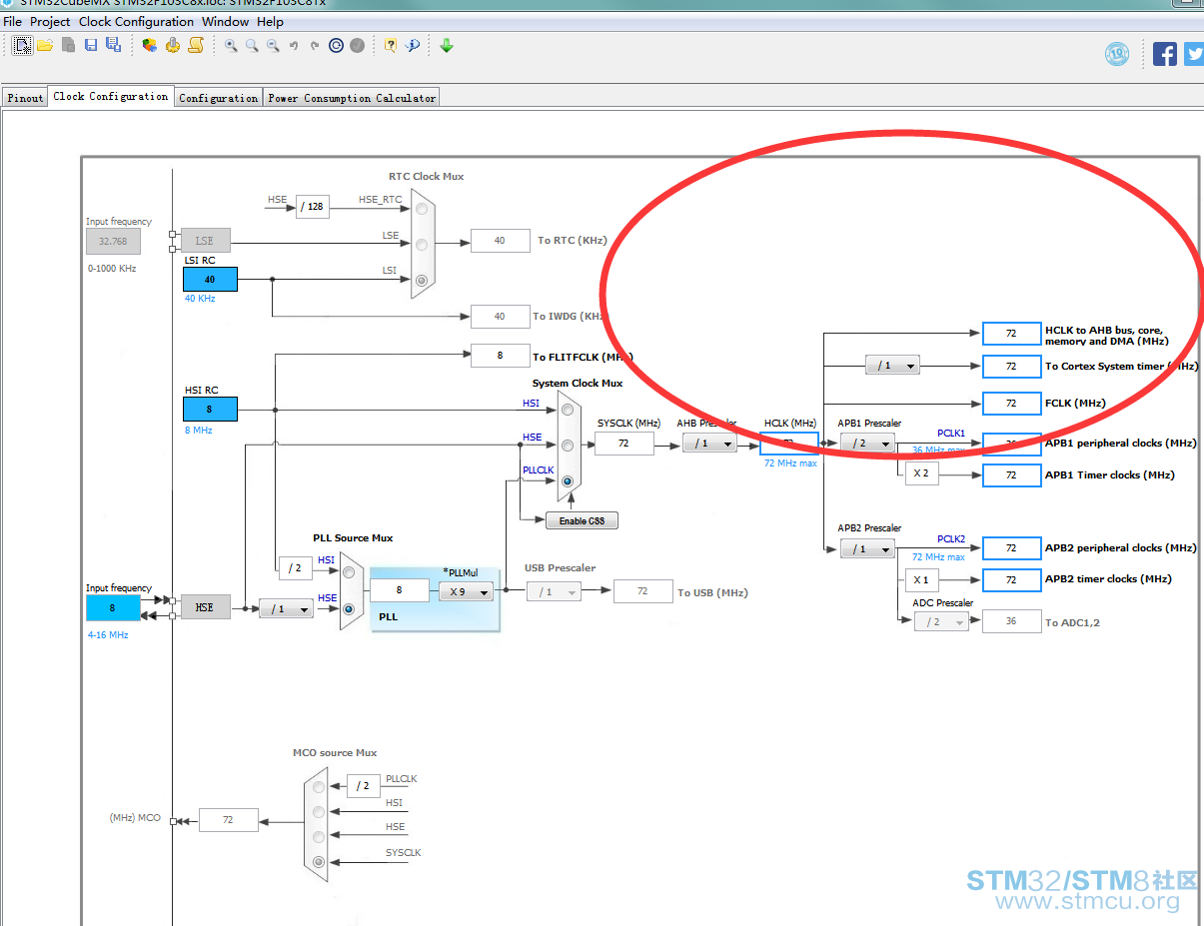This screenshot has width=1204, height=926.
Task: Open the Twitter icon link
Action: [x=1194, y=54]
